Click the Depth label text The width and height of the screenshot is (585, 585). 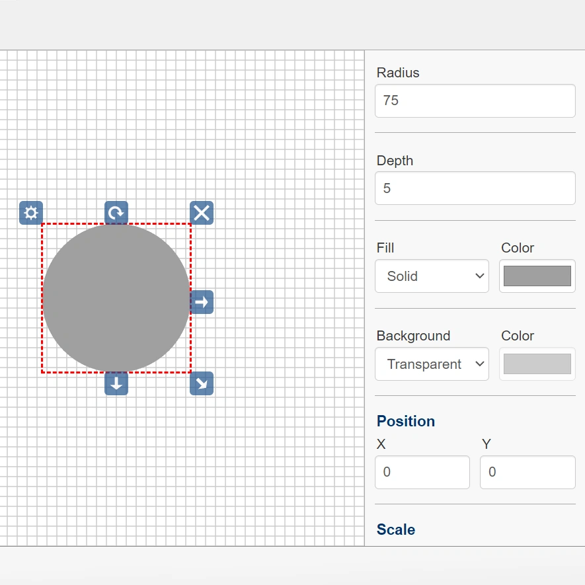(x=395, y=161)
